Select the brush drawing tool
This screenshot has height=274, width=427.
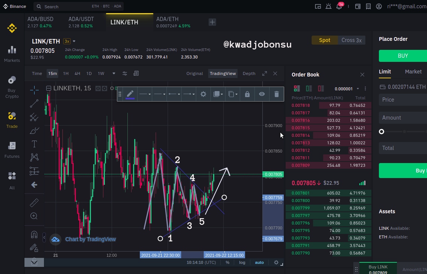pyautogui.click(x=34, y=130)
